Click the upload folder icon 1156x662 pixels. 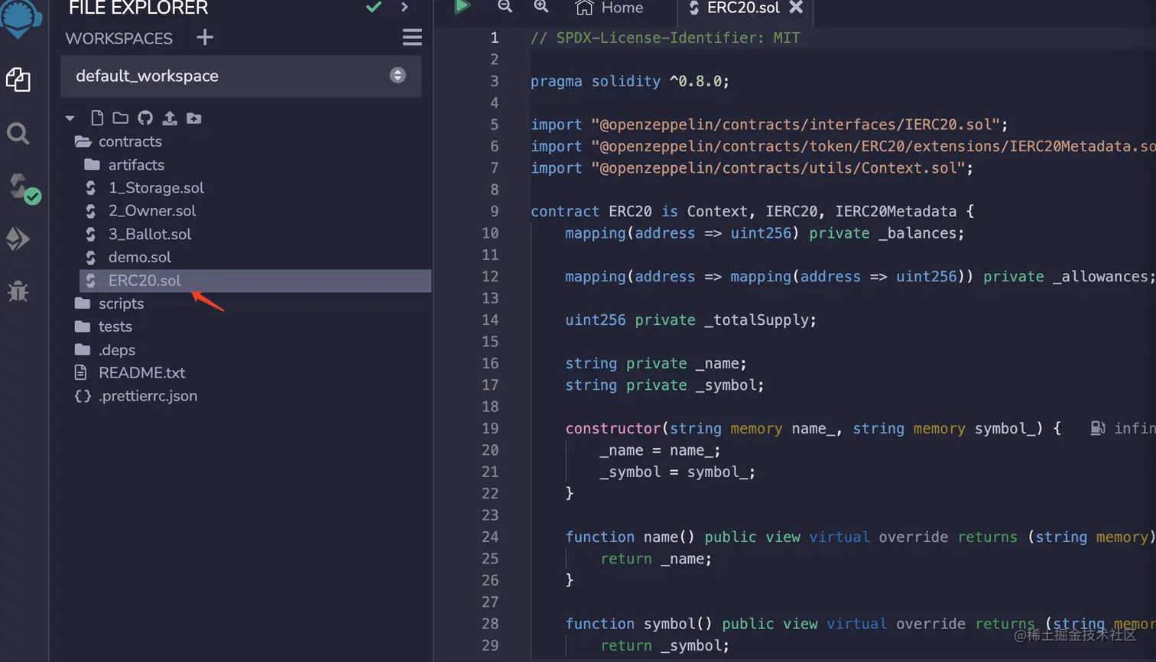[x=194, y=118]
